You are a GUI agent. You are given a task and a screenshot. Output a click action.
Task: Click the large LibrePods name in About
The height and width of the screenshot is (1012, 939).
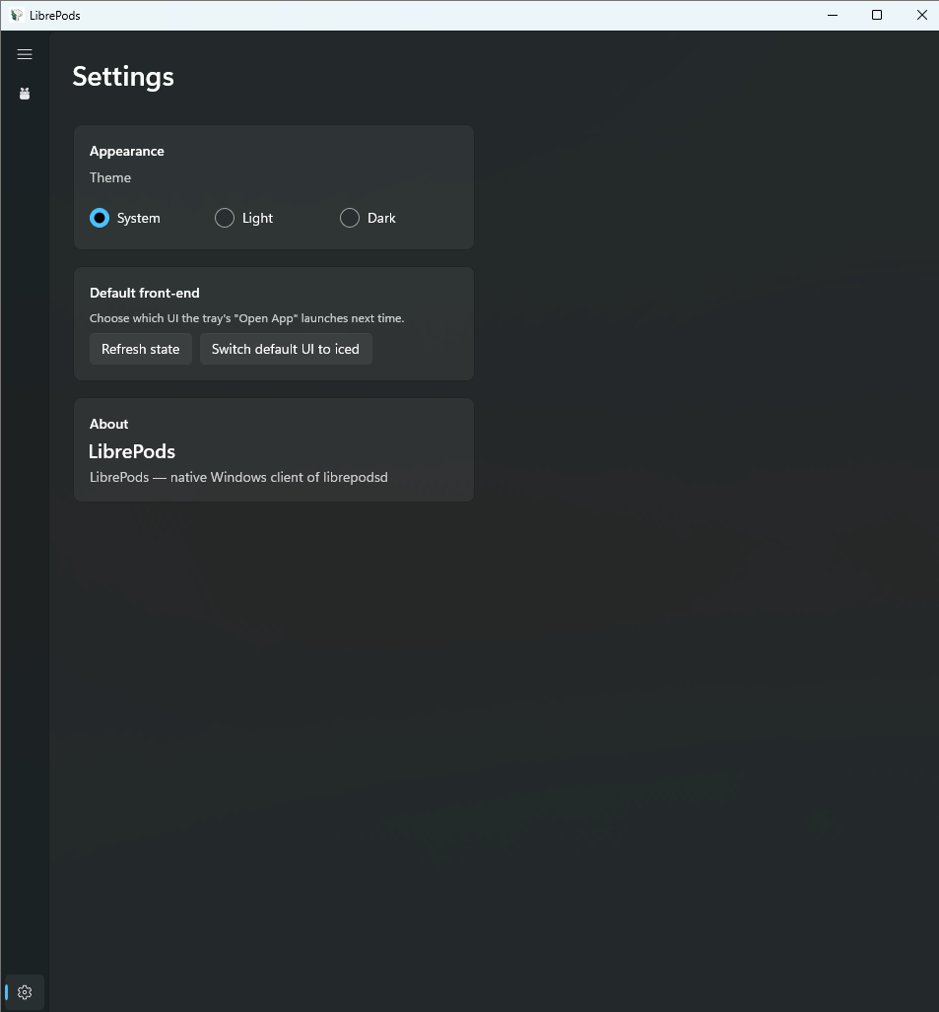point(132,451)
